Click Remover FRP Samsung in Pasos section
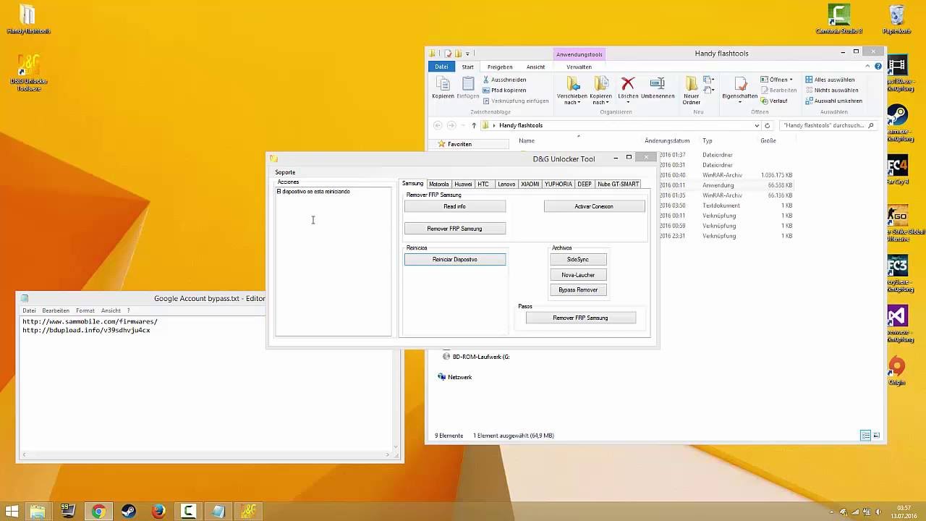The width and height of the screenshot is (926, 521). point(580,318)
